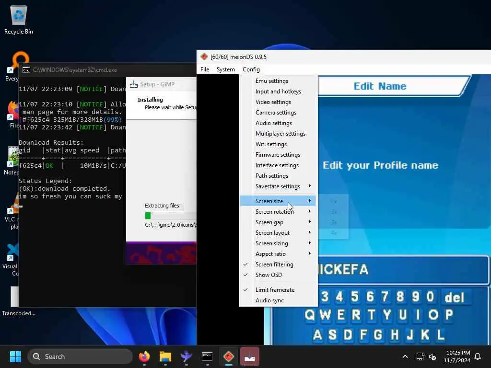Click the GIMP Setup title bar icon
The image size is (491, 368).
coord(134,84)
